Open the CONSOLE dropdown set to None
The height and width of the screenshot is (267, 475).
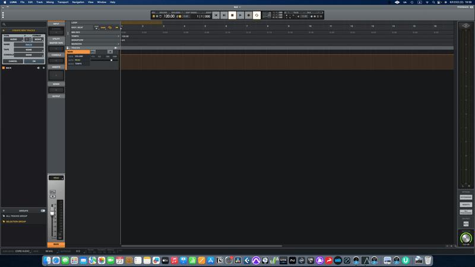pyautogui.click(x=28, y=55)
